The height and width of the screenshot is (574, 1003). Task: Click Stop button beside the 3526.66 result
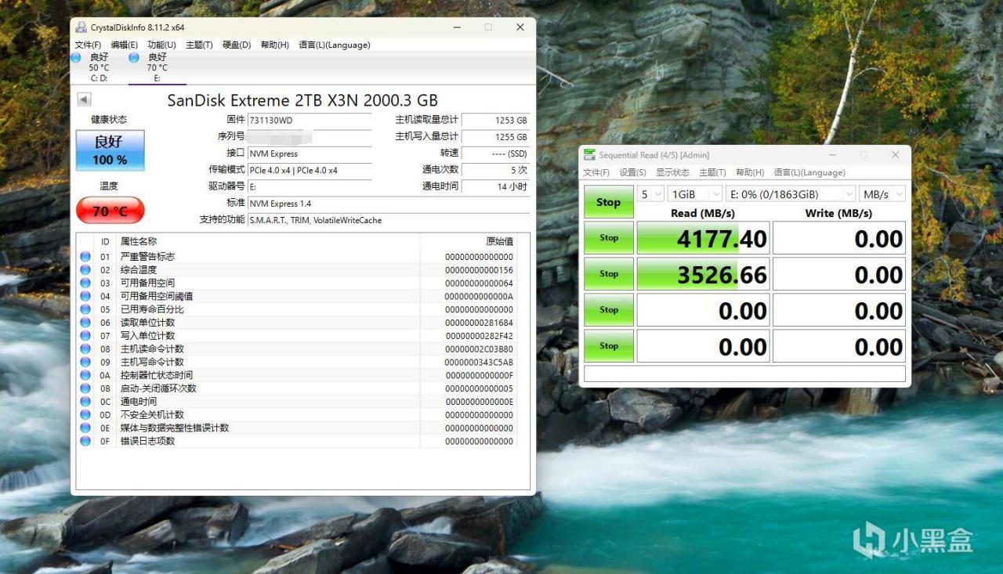click(609, 274)
